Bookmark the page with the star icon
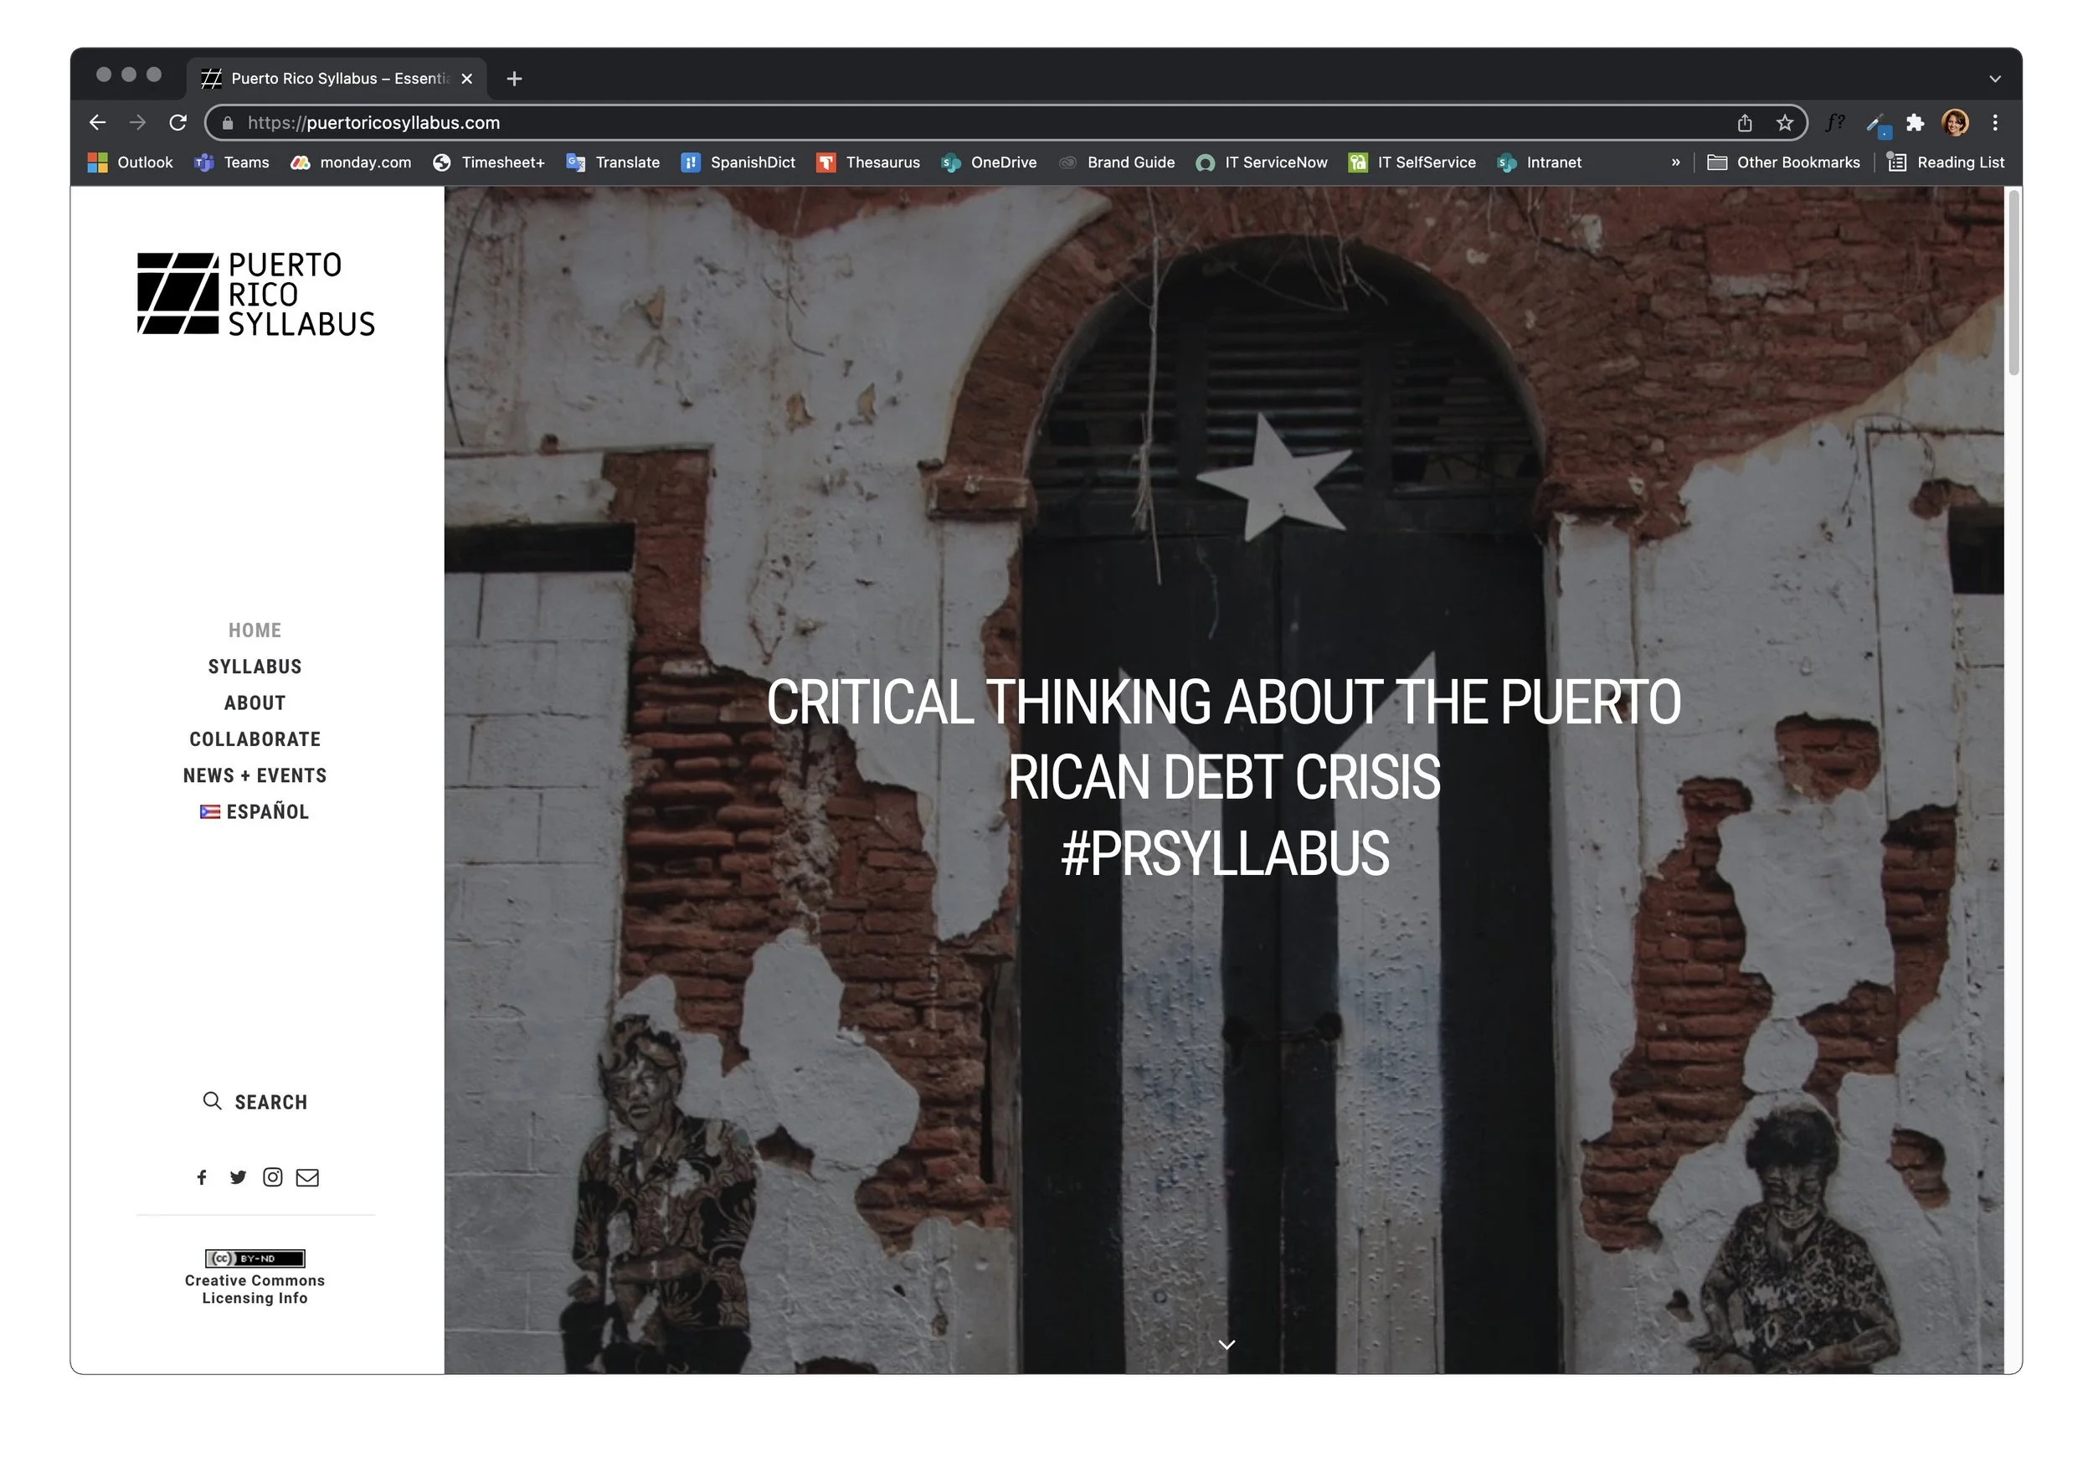 (x=1783, y=122)
